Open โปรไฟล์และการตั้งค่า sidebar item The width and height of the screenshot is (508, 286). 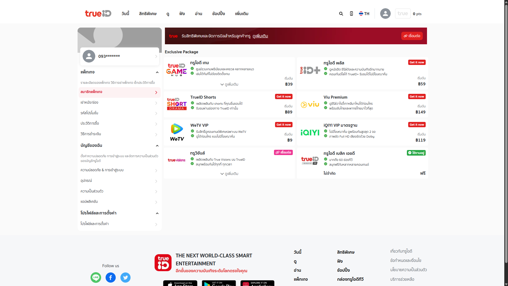(x=120, y=224)
